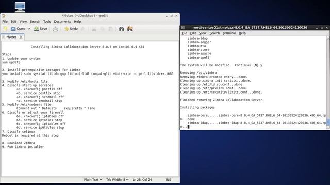Expand the Open recent files dropdown arrow

coord(29,29)
